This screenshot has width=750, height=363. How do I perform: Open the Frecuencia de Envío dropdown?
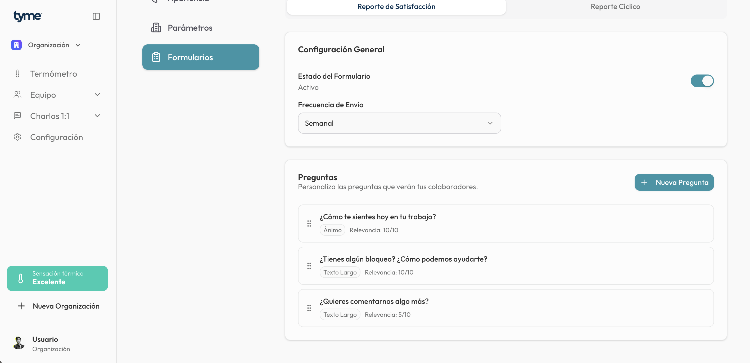[399, 123]
